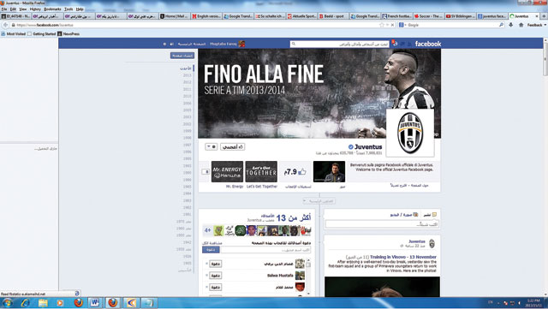
Task: Open the Training in Vinovo post link
Action: pyautogui.click(x=403, y=257)
